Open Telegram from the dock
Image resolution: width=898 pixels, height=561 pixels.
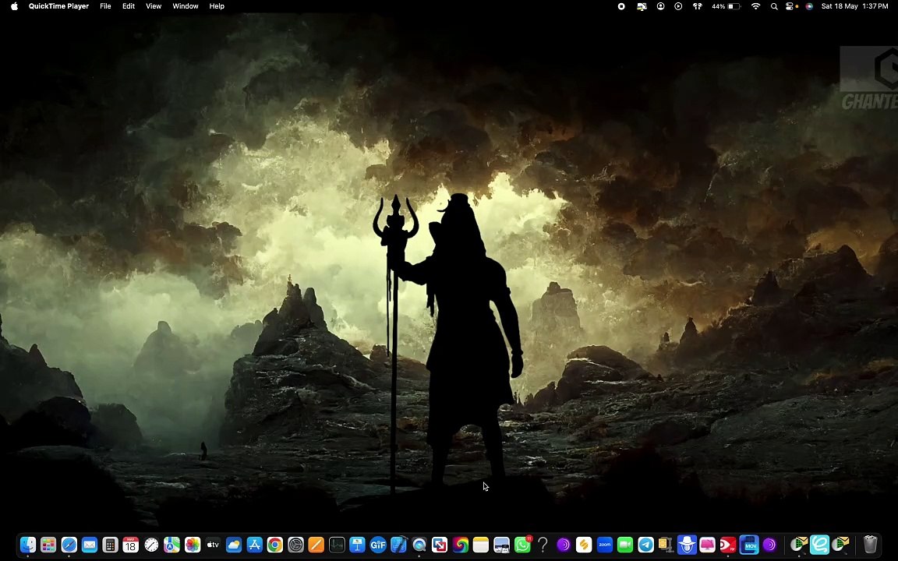pyautogui.click(x=645, y=545)
